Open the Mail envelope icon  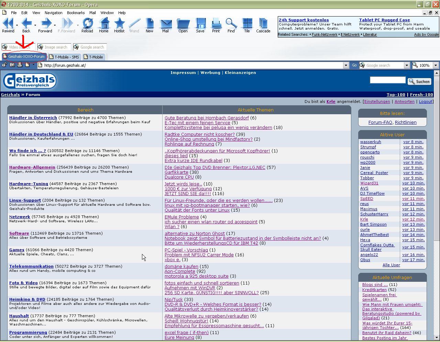tap(165, 24)
